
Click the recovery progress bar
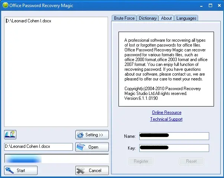tap(56, 159)
